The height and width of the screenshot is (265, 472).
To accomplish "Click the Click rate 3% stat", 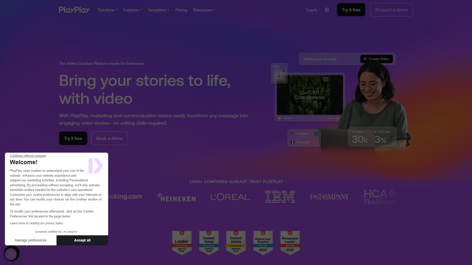I will click(x=382, y=137).
